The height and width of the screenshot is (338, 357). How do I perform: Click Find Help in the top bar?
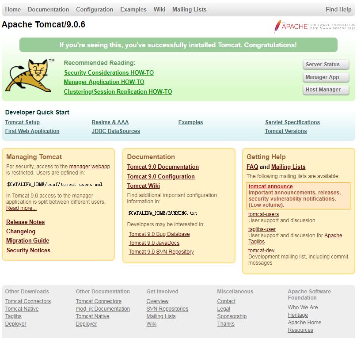pyautogui.click(x=338, y=9)
